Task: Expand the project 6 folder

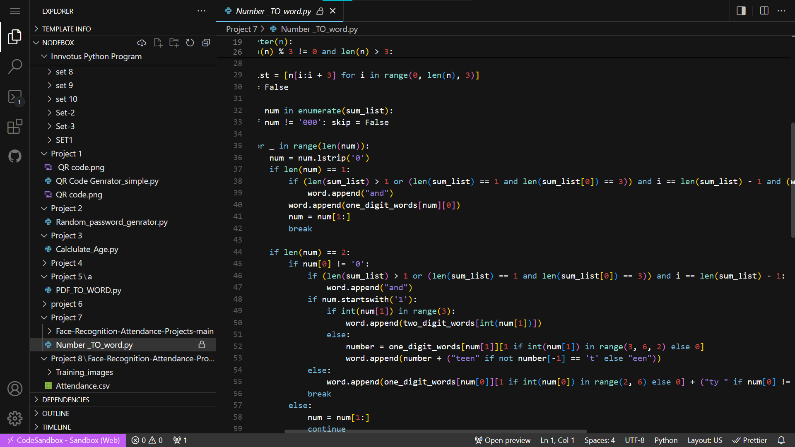Action: coord(123,304)
